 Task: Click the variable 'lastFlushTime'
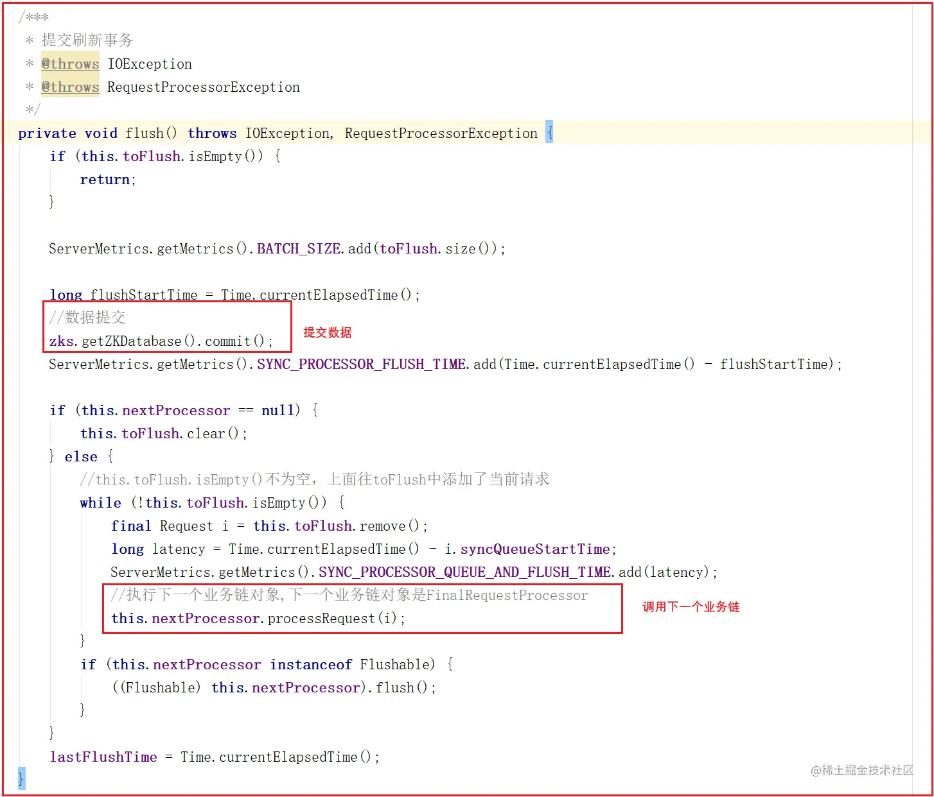(x=103, y=757)
